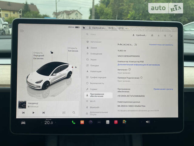
Task: Tap the battery range indicator 282 км
Action: click(74, 27)
